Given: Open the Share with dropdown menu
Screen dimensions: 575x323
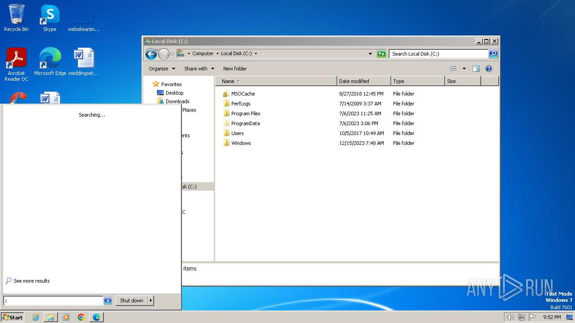Looking at the screenshot, I should click(199, 69).
